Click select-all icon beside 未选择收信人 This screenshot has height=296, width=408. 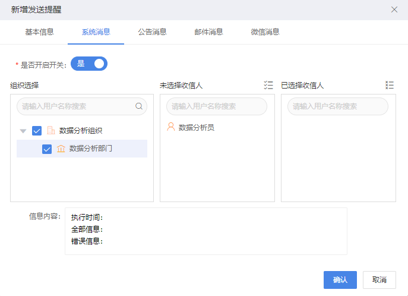(x=268, y=85)
